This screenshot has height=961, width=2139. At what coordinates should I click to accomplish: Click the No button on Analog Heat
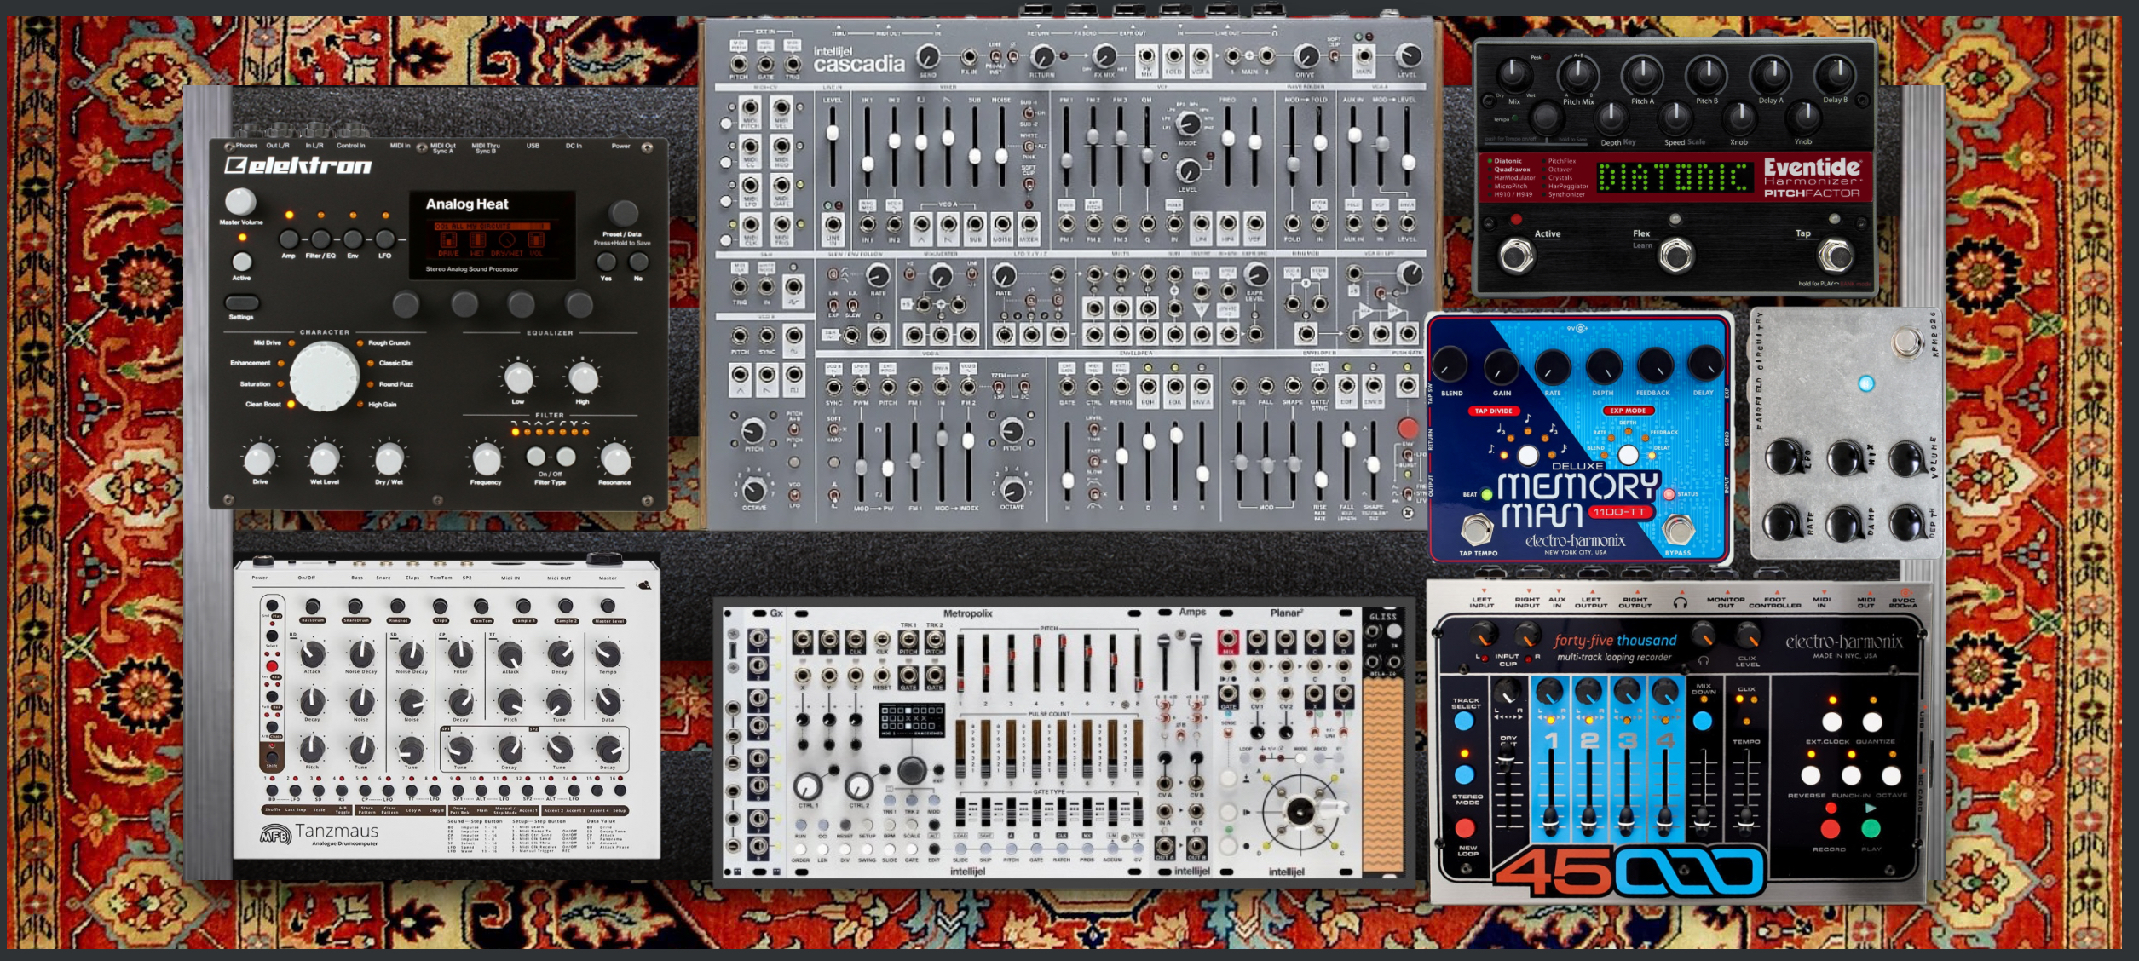[638, 262]
